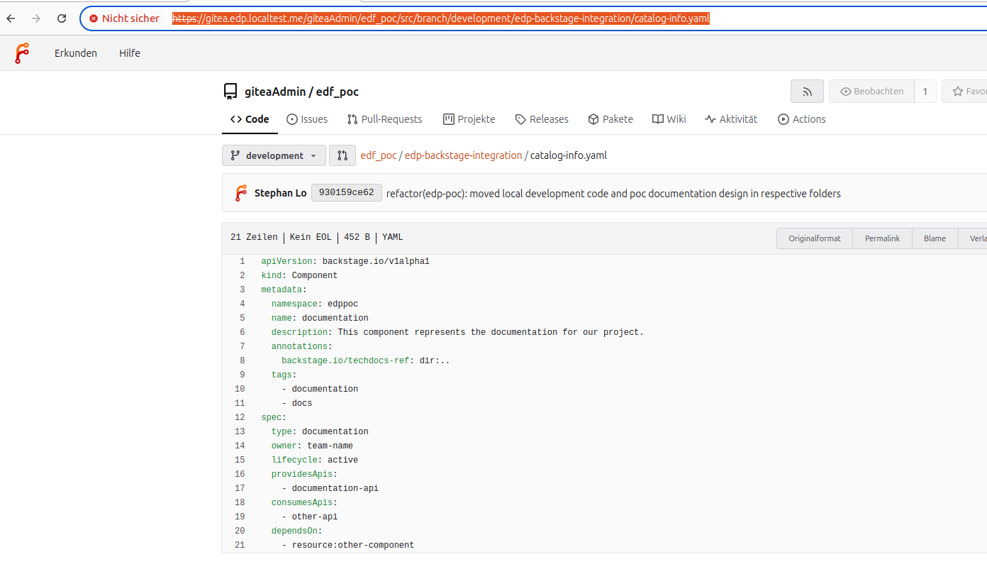Switch to the Issues tab
Image resolution: width=987 pixels, height=579 pixels.
click(307, 119)
